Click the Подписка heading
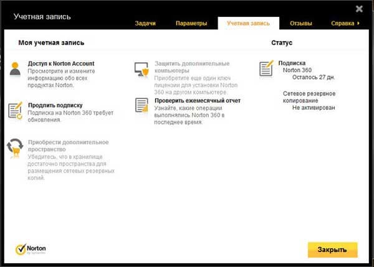Image resolution: width=374 pixels, height=267 pixels. 292,63
